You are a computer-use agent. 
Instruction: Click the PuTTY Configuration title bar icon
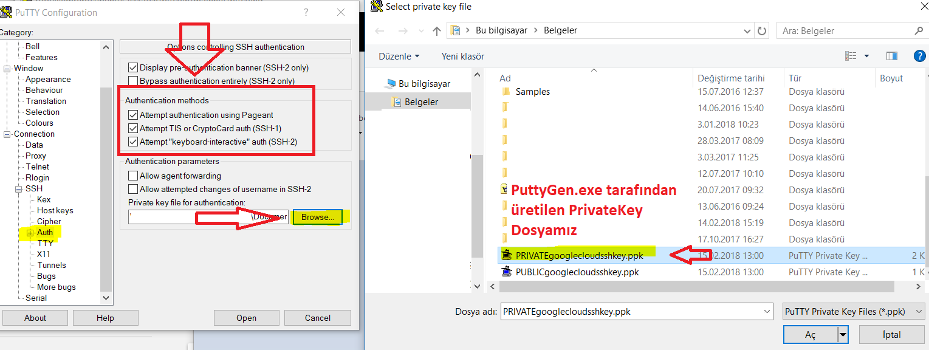tap(5, 12)
